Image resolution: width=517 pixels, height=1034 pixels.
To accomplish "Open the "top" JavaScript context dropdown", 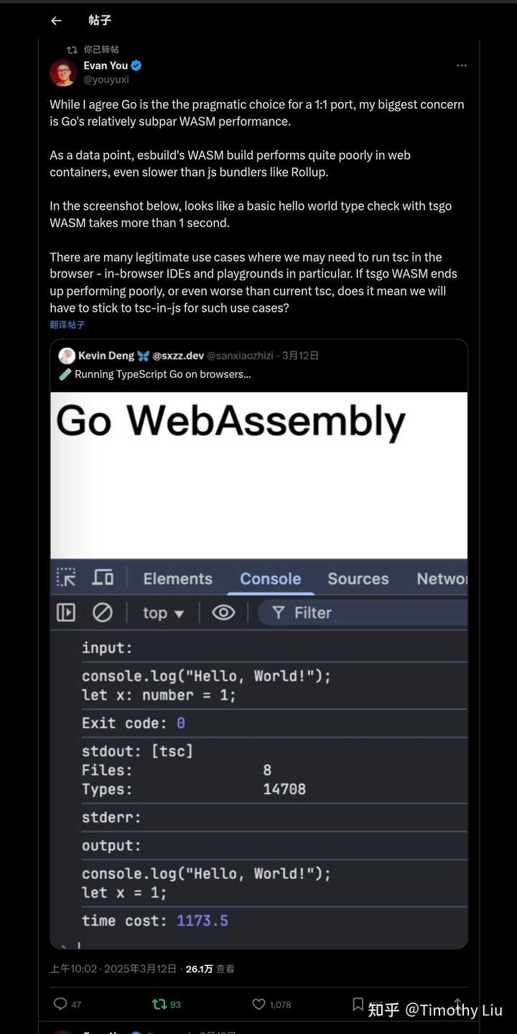I will click(163, 613).
